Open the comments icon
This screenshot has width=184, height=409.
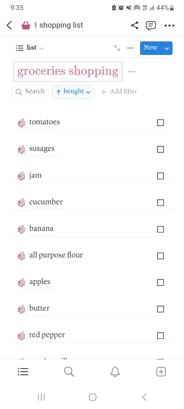coord(151,25)
